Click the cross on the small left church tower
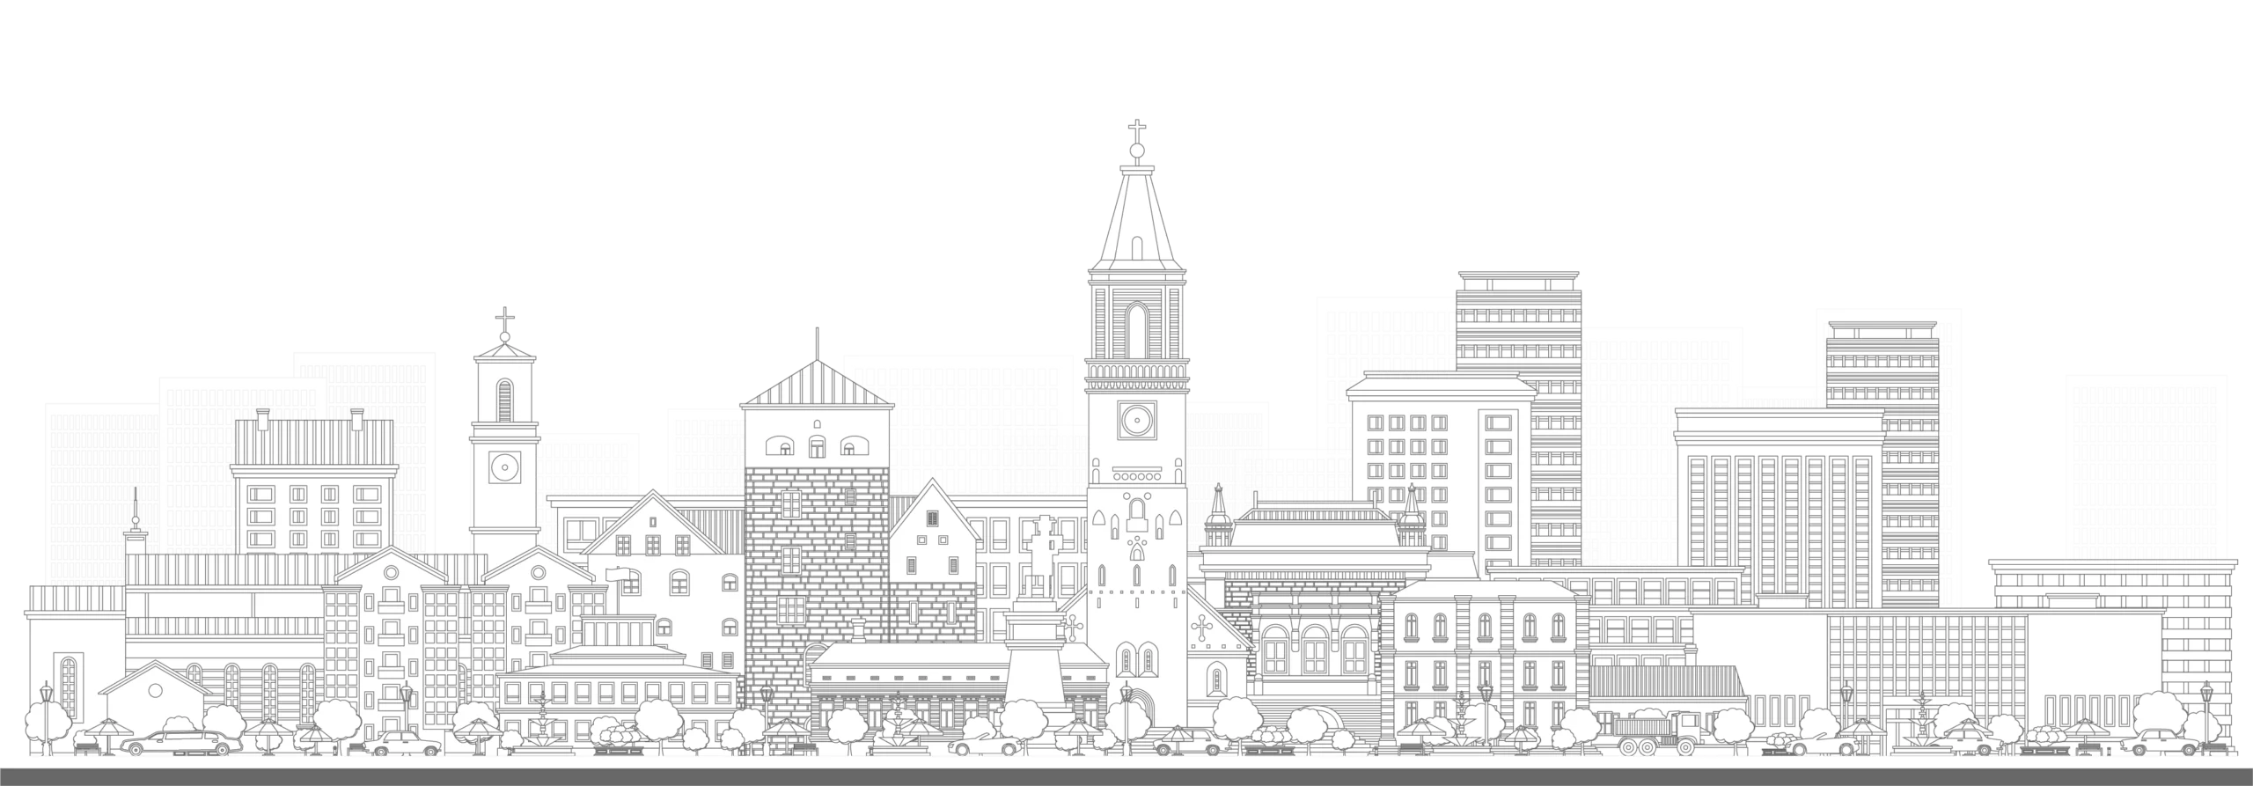 click(x=504, y=316)
